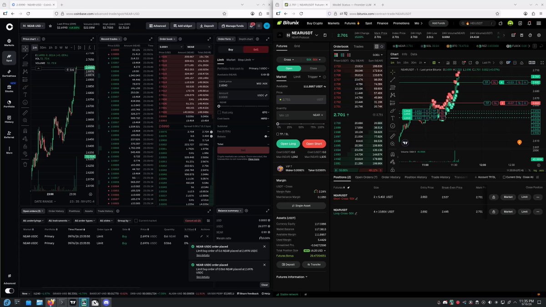Viewport: 546px width, 307px height.
Task: Check the Current market checkbox
Action: pos(136,221)
